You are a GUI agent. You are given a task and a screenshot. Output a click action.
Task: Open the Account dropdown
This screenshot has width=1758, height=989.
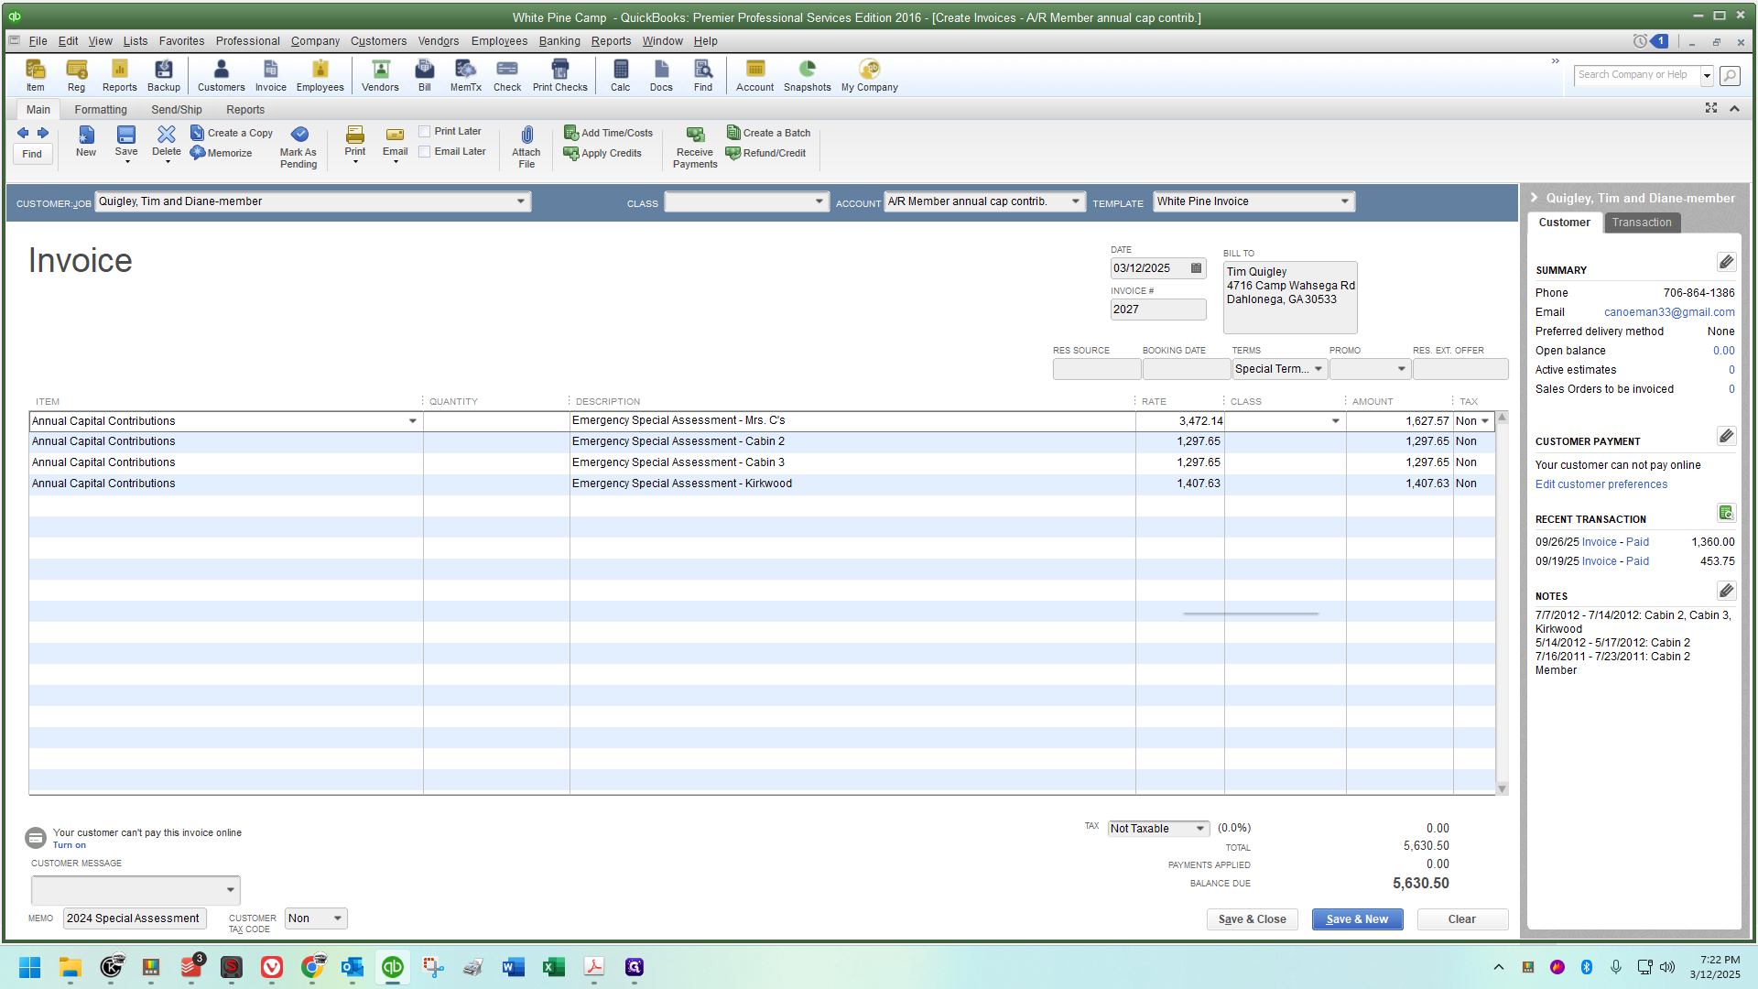(x=1075, y=201)
